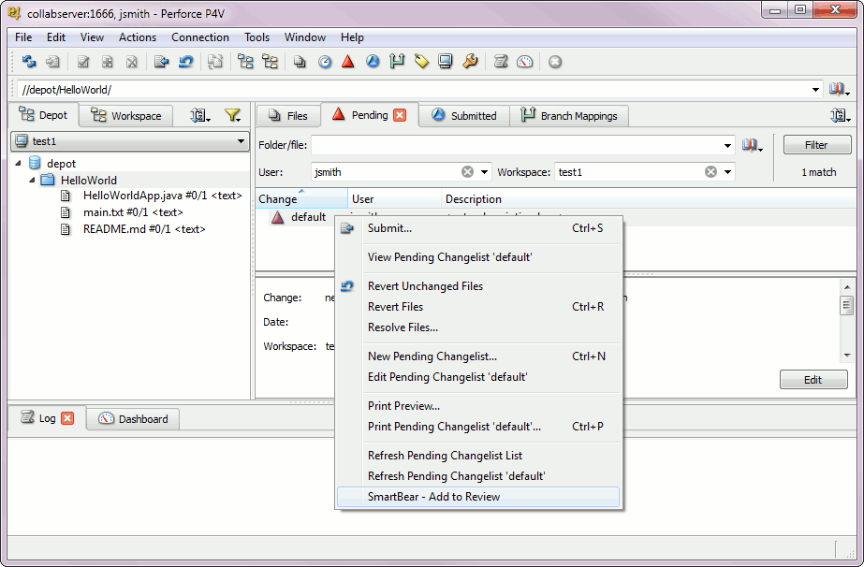
Task: Click the Filter button
Action: coord(815,144)
